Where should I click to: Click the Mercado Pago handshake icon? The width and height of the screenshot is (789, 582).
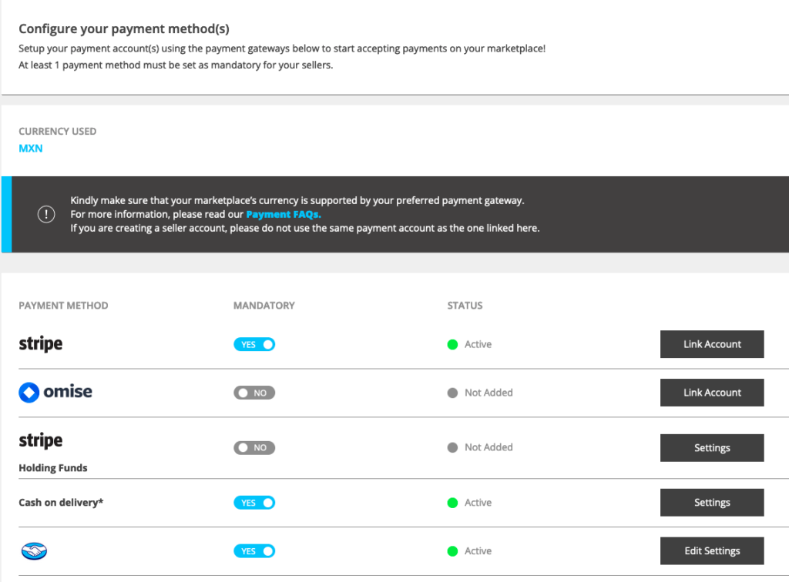(x=34, y=551)
